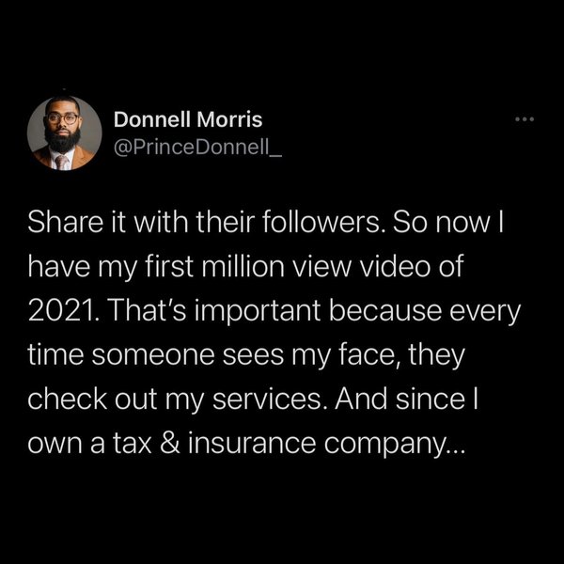Click Donnell Morris's profile picture
Viewport: 564px width, 564px height.
pyautogui.click(x=66, y=133)
